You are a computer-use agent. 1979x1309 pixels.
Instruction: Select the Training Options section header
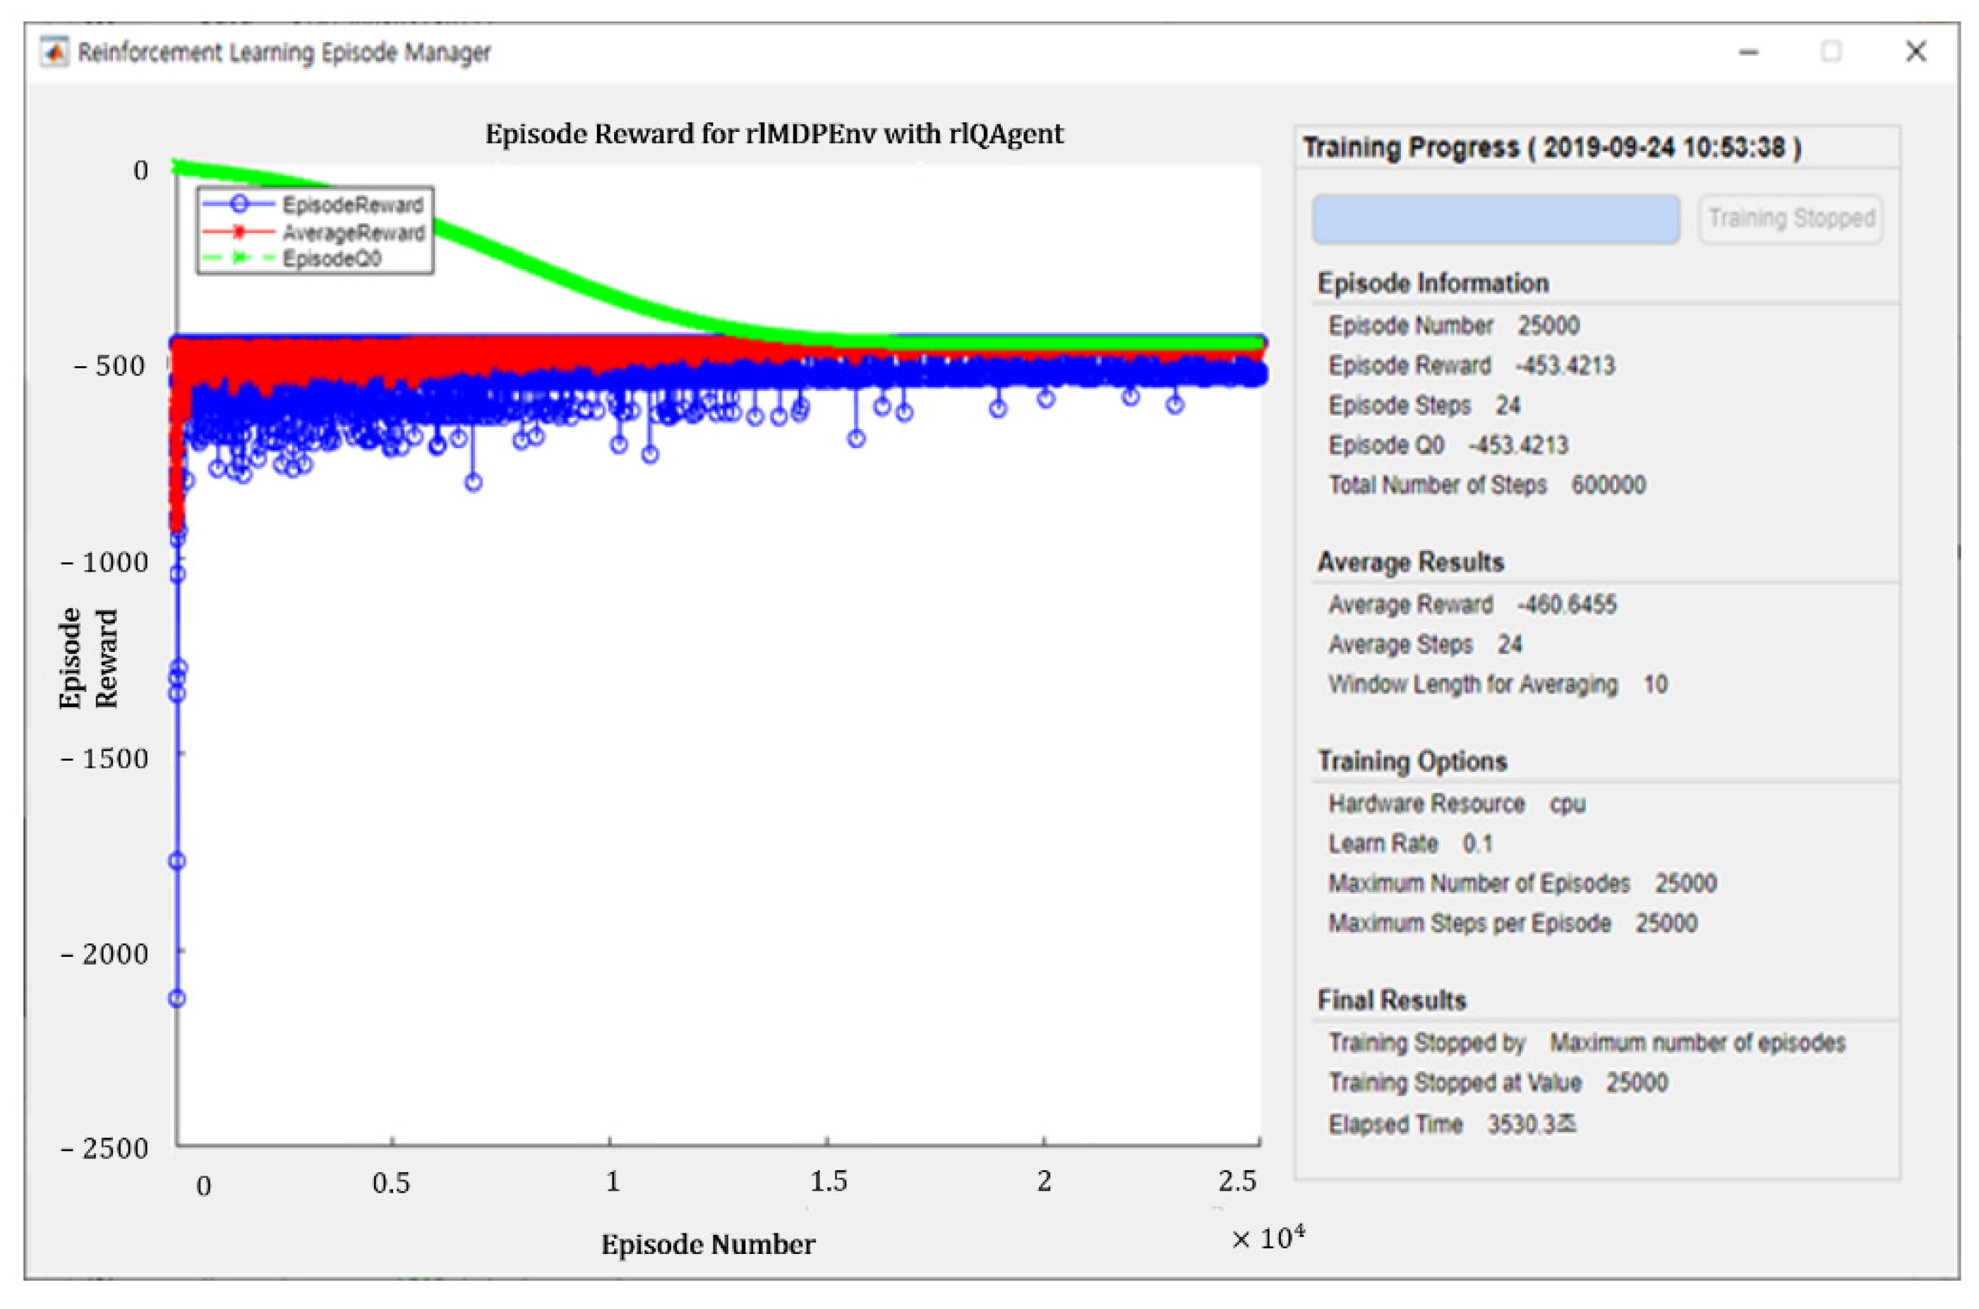coord(1412,761)
